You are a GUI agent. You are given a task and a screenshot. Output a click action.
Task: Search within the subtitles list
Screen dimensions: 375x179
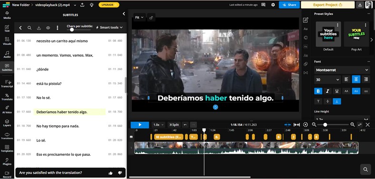click(x=30, y=28)
